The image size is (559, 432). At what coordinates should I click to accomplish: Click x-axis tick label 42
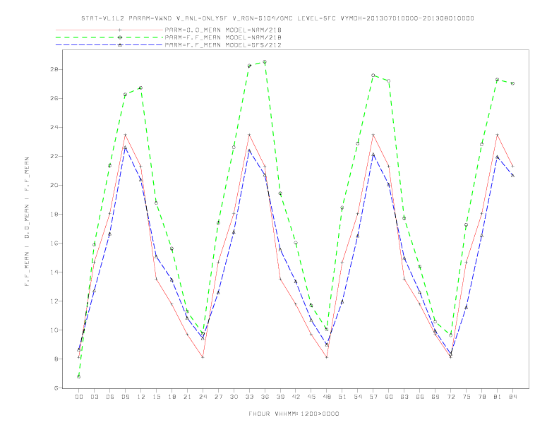pyautogui.click(x=296, y=397)
